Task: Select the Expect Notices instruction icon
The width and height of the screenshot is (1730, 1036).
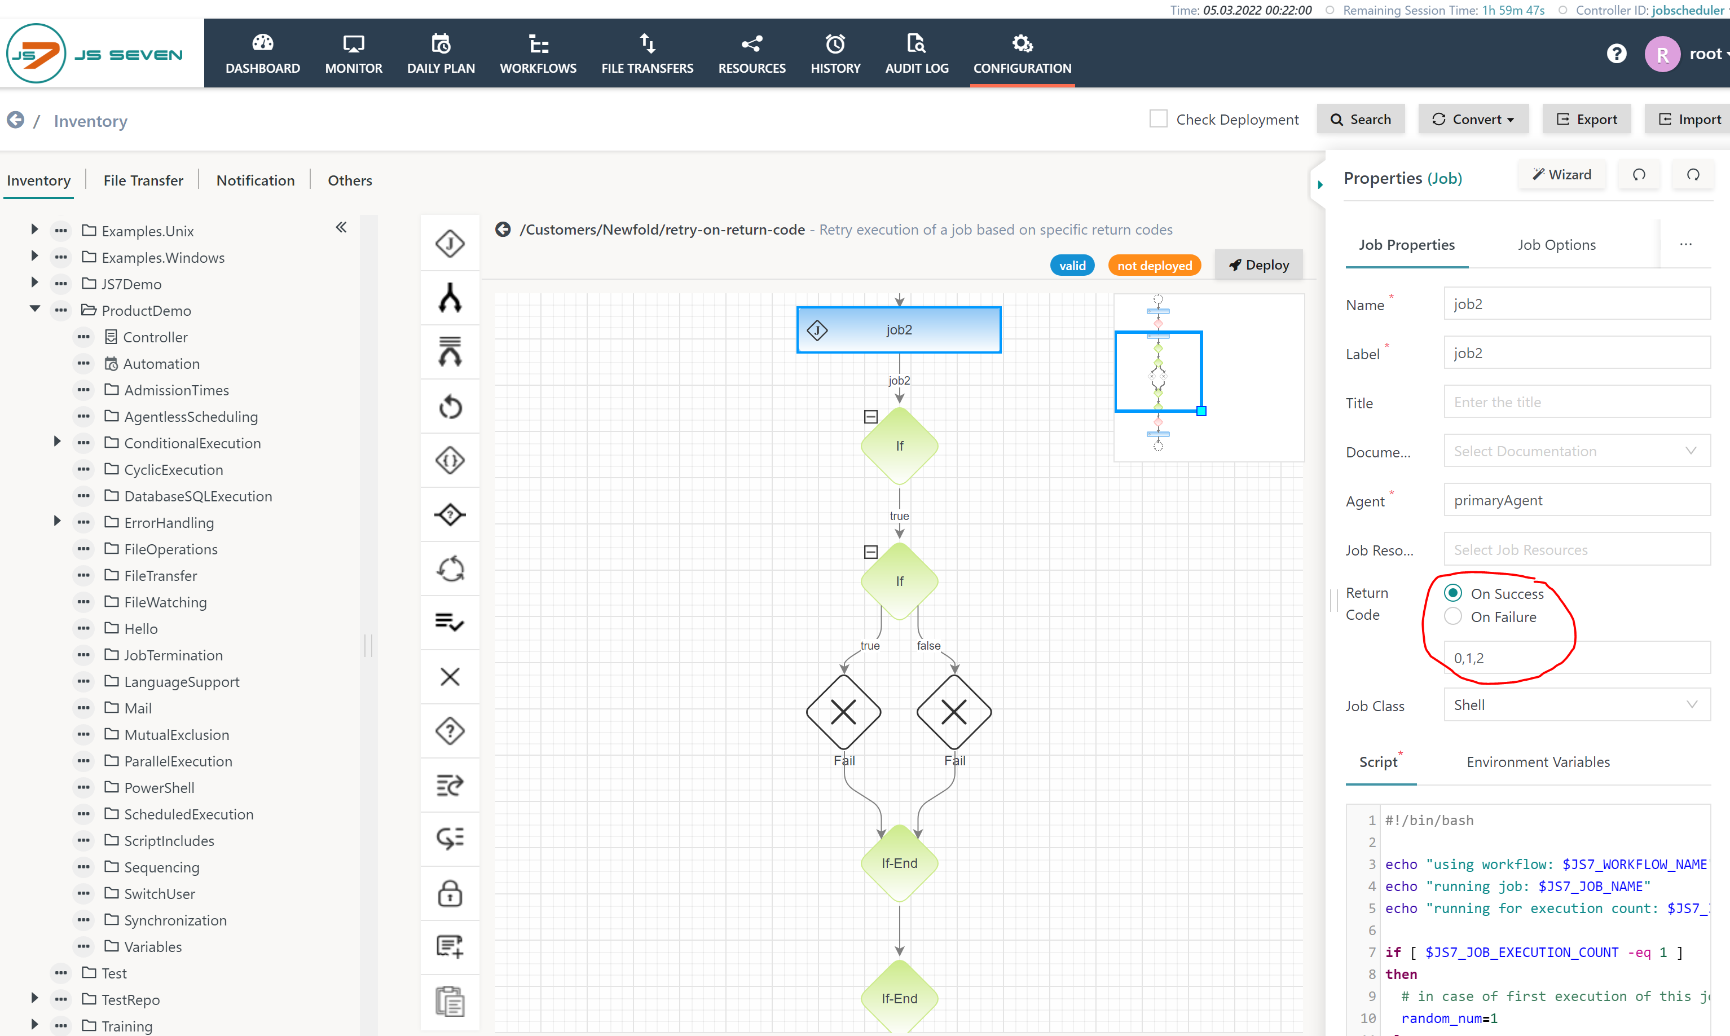Action: click(x=450, y=837)
